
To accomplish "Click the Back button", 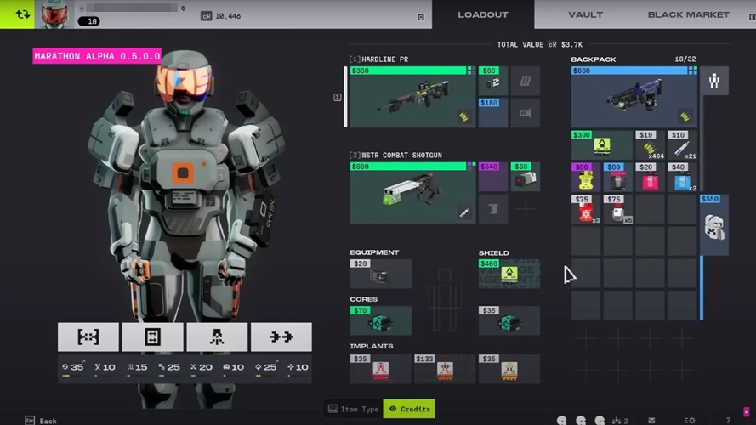I will (41, 420).
